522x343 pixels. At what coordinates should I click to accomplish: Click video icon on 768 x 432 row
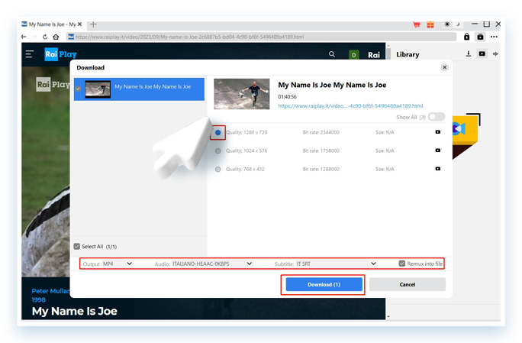pos(438,169)
